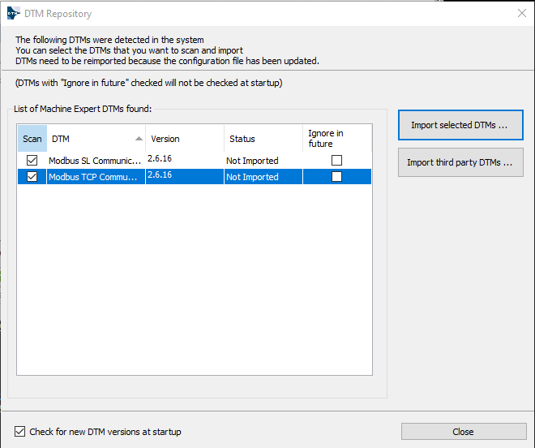
Task: Select the Modbus SL Communic... row name
Action: click(x=95, y=161)
